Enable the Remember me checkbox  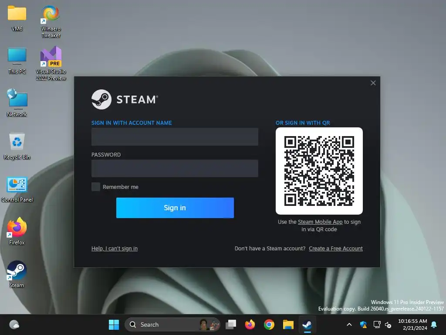[95, 187]
